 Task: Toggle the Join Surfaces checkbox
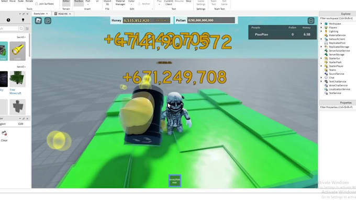tap(36, 4)
